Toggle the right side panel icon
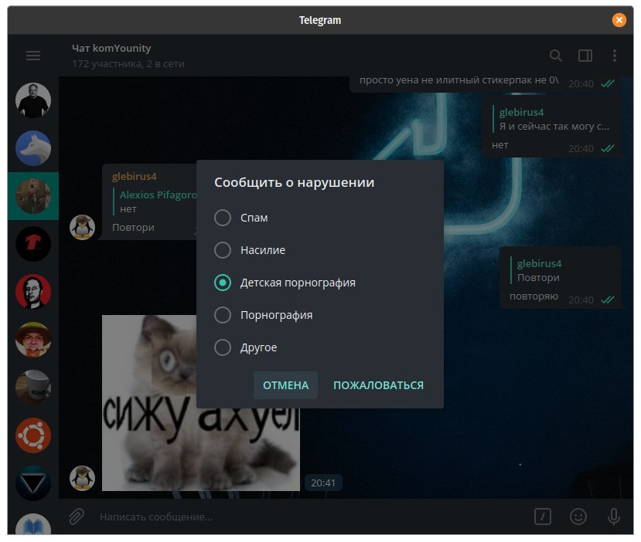The image size is (641, 542). [585, 56]
